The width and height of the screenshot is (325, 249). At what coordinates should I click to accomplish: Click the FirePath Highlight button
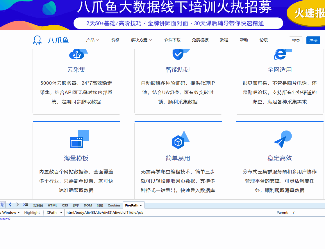(32, 212)
